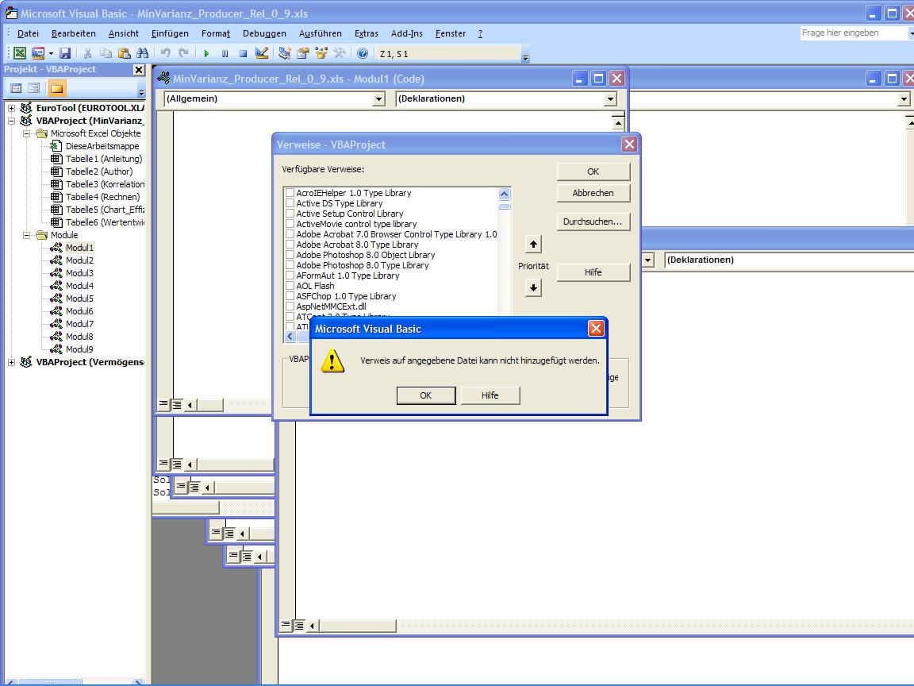
Task: Open Find with the binoculars icon
Action: point(142,54)
